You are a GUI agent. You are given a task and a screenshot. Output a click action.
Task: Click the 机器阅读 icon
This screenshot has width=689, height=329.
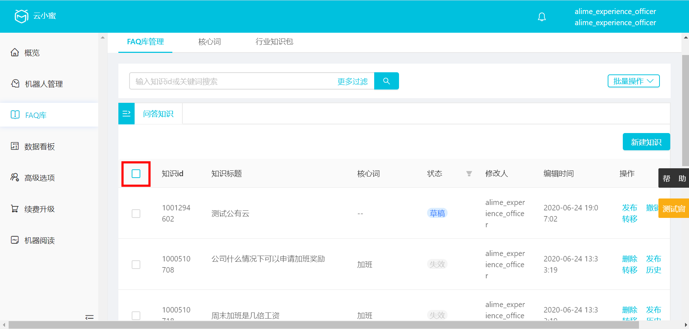click(x=15, y=240)
